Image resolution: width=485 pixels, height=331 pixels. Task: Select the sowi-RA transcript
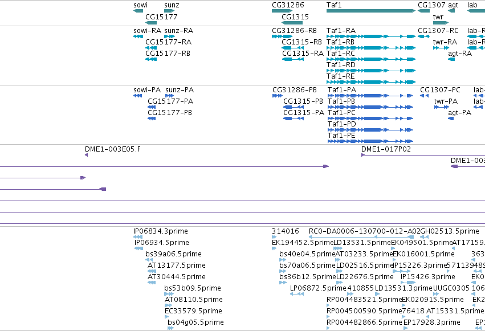[138, 36]
